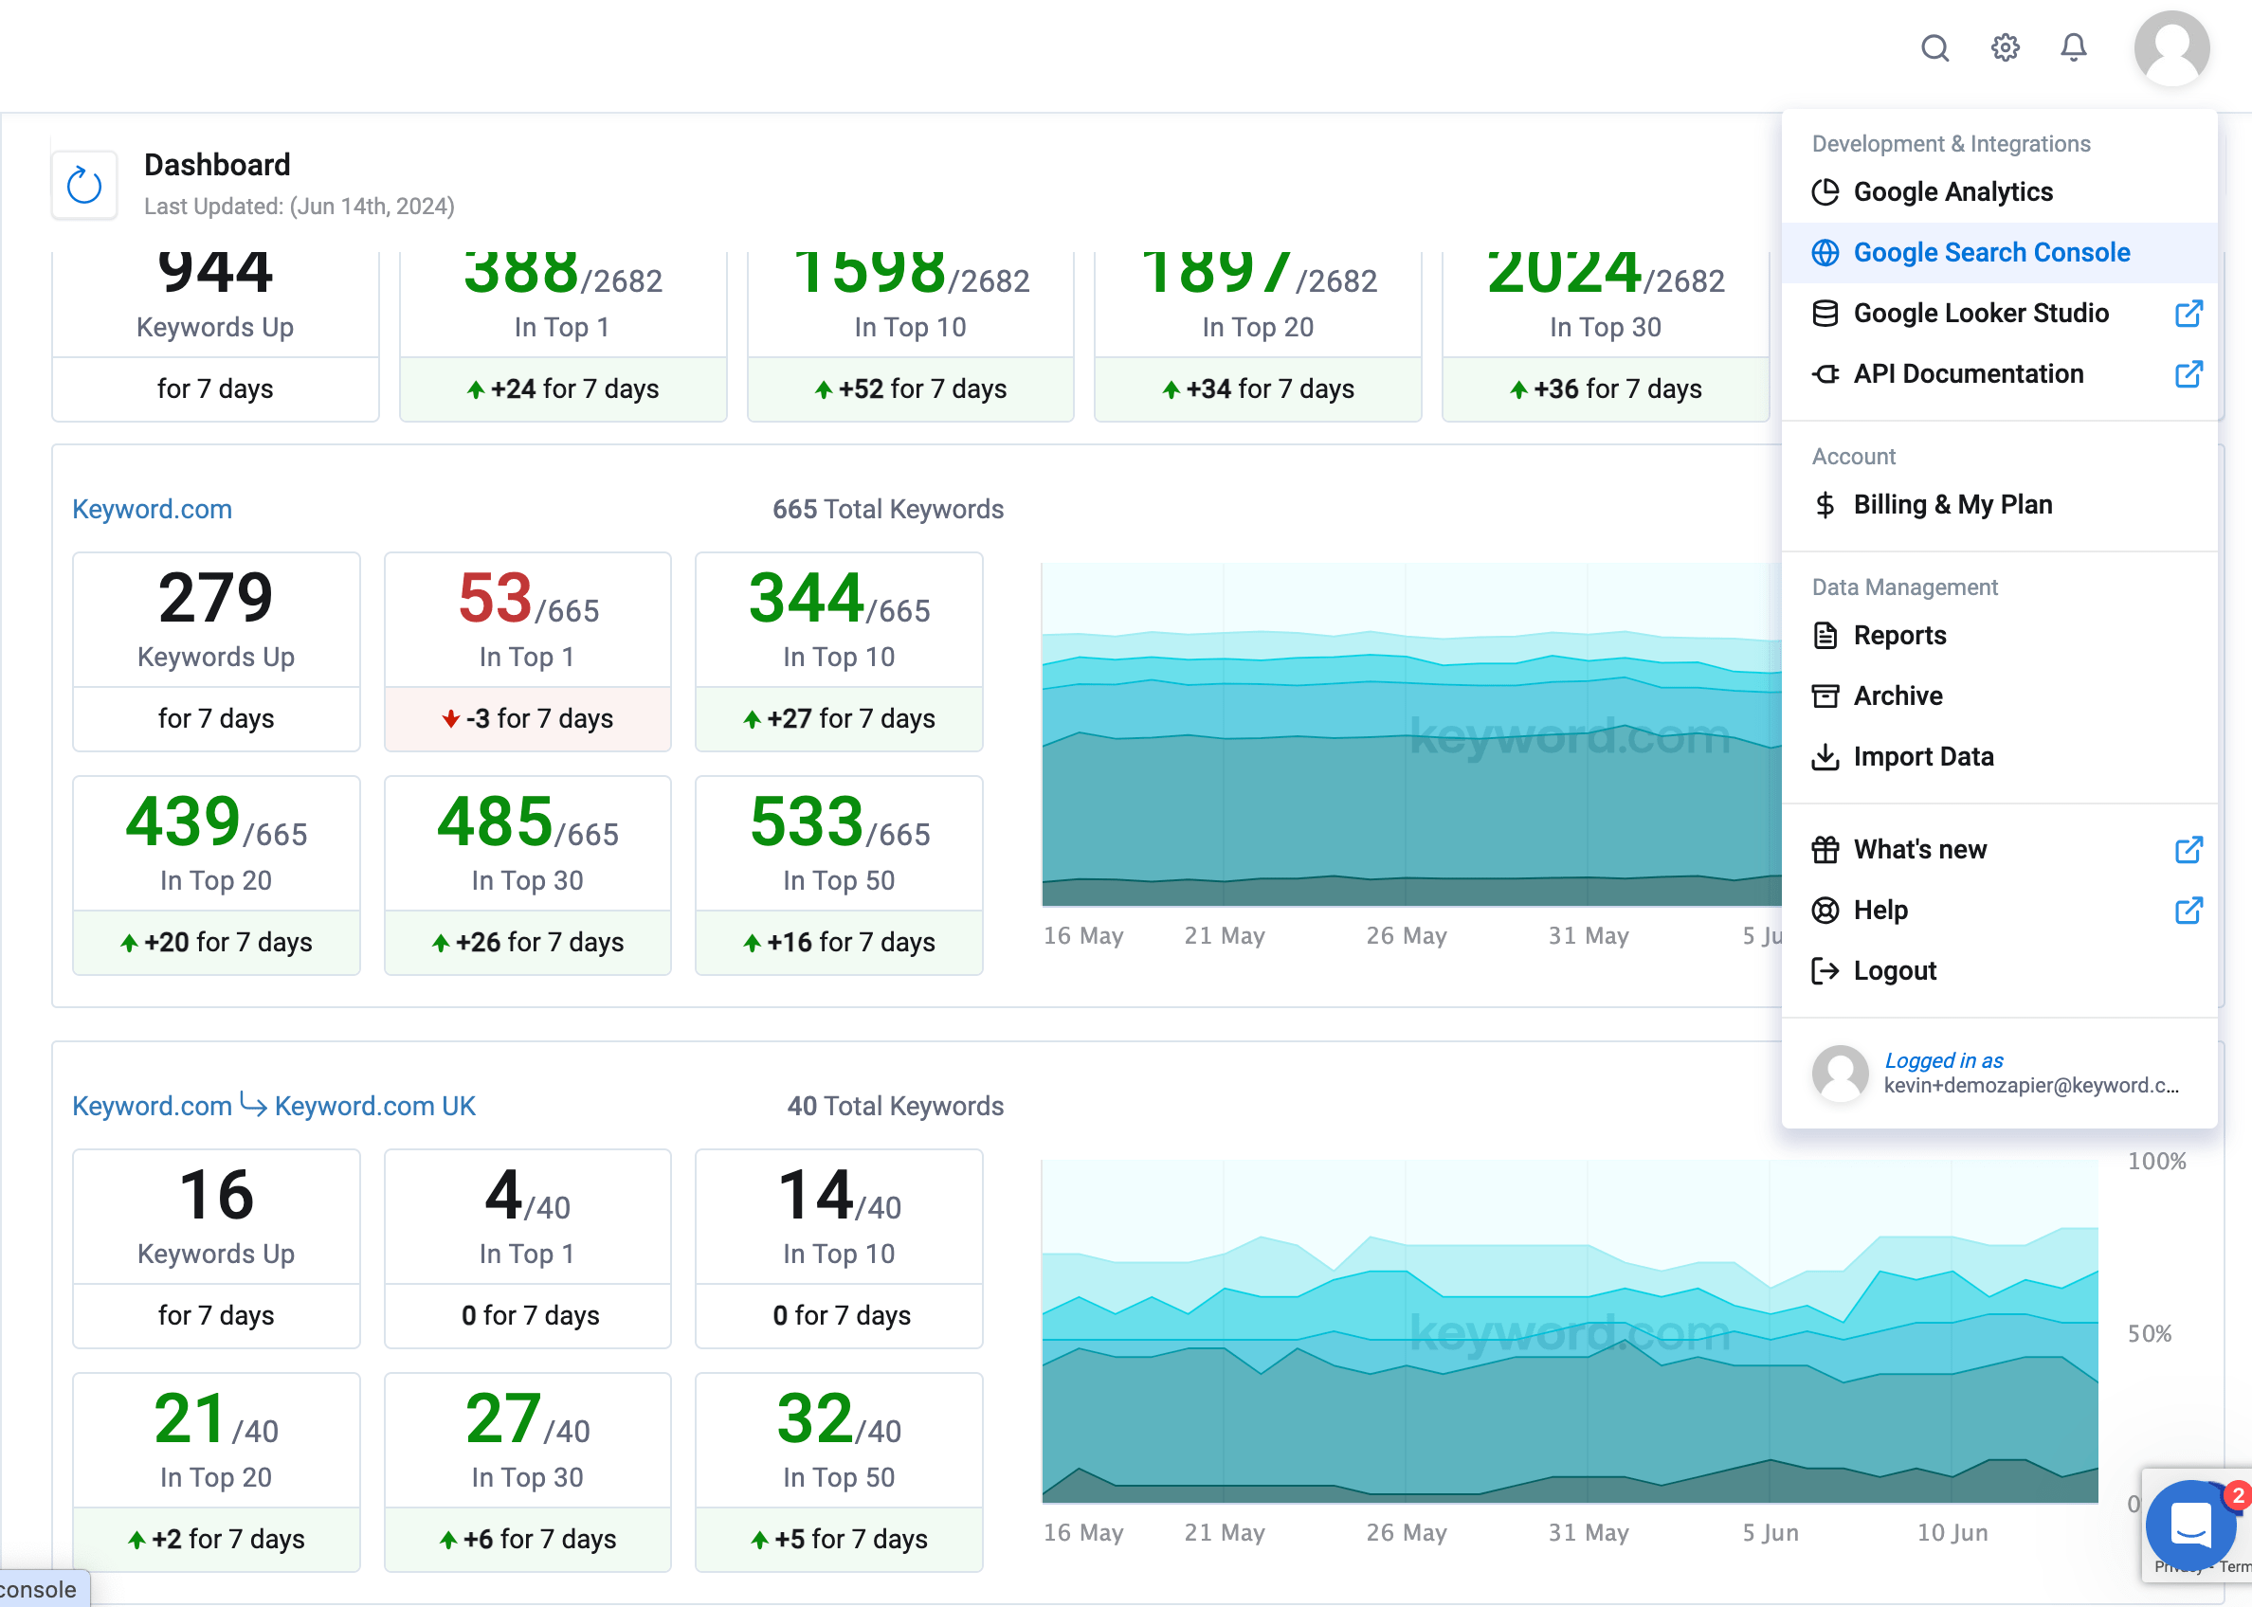
Task: Click the gift icon beside What's new
Action: (x=1826, y=849)
